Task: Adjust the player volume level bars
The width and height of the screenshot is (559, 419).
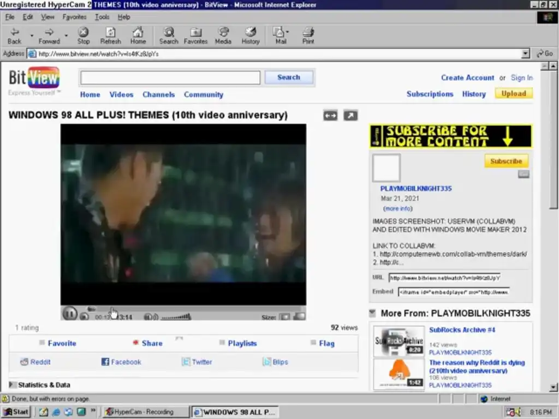Action: pyautogui.click(x=176, y=317)
